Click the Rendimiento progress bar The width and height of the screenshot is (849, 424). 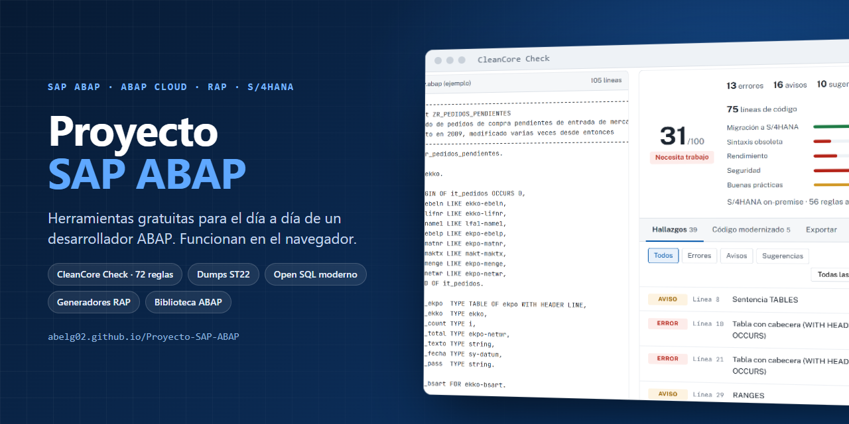point(831,156)
